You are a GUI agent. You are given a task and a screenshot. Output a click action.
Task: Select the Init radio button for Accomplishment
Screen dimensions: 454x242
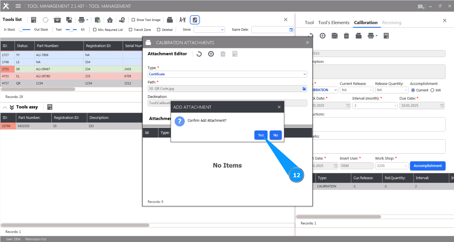433,90
